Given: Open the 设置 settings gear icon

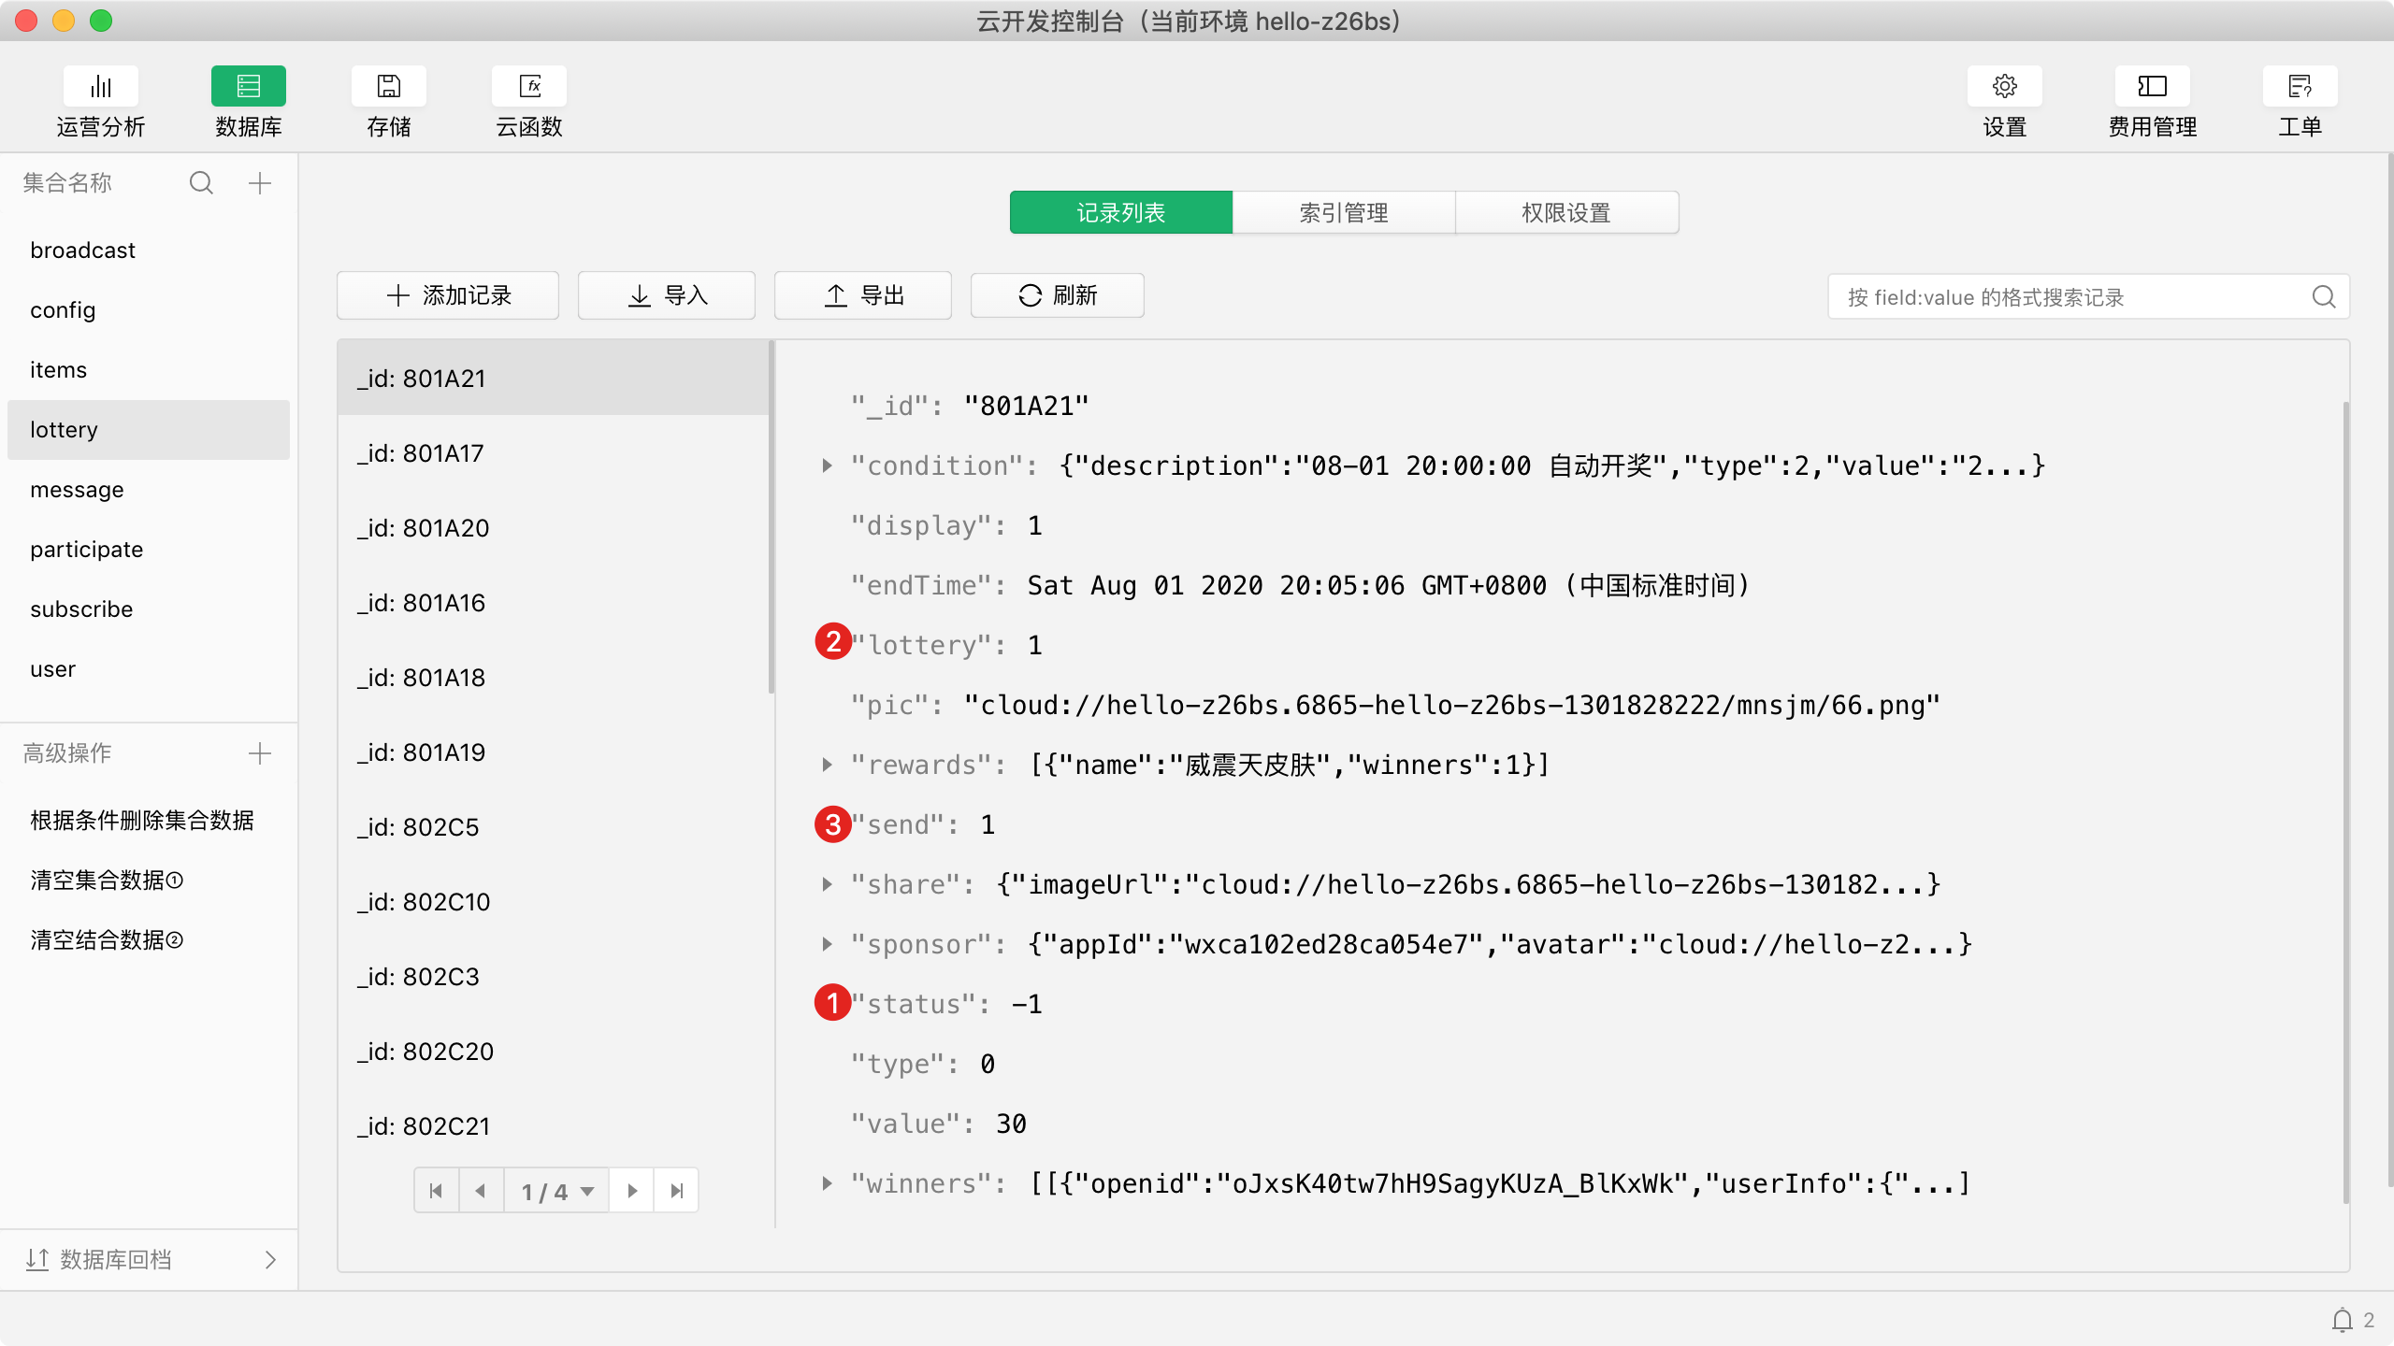Looking at the screenshot, I should tap(2004, 87).
